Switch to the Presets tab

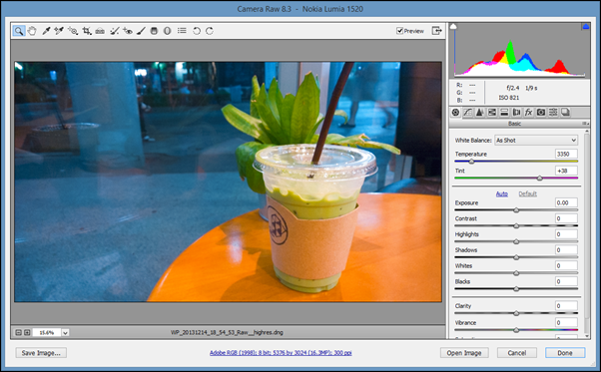click(553, 112)
